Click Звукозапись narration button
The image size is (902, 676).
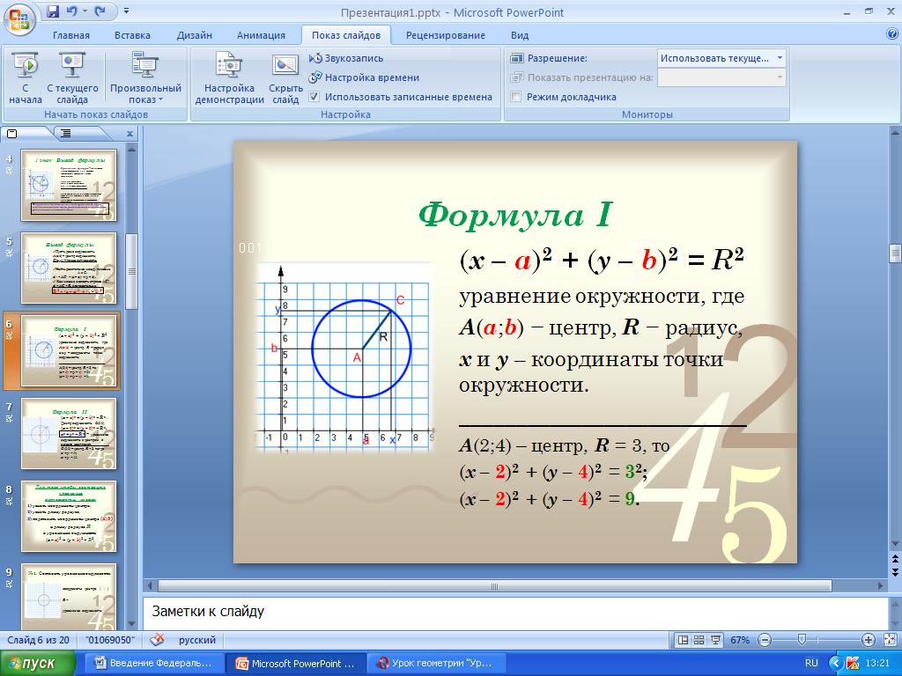pyautogui.click(x=346, y=58)
